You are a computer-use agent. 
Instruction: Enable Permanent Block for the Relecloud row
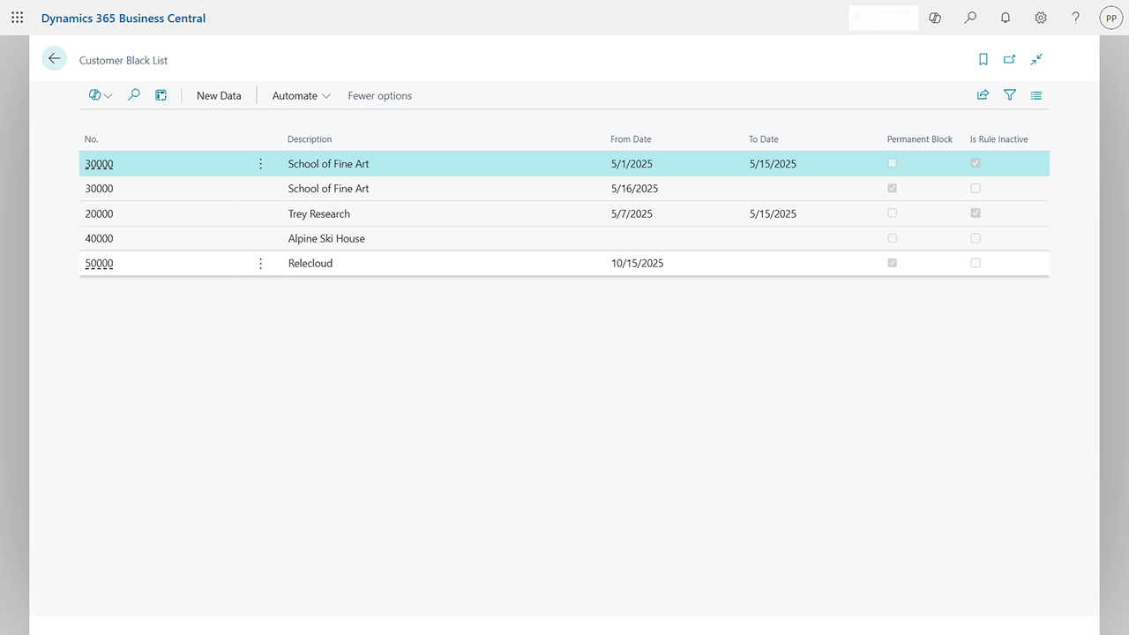point(892,263)
